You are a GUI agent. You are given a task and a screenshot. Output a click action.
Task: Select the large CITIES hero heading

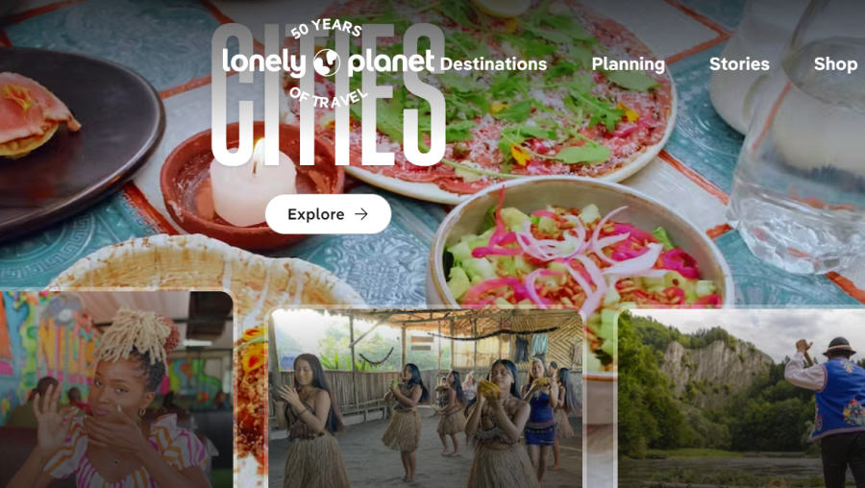(329, 94)
